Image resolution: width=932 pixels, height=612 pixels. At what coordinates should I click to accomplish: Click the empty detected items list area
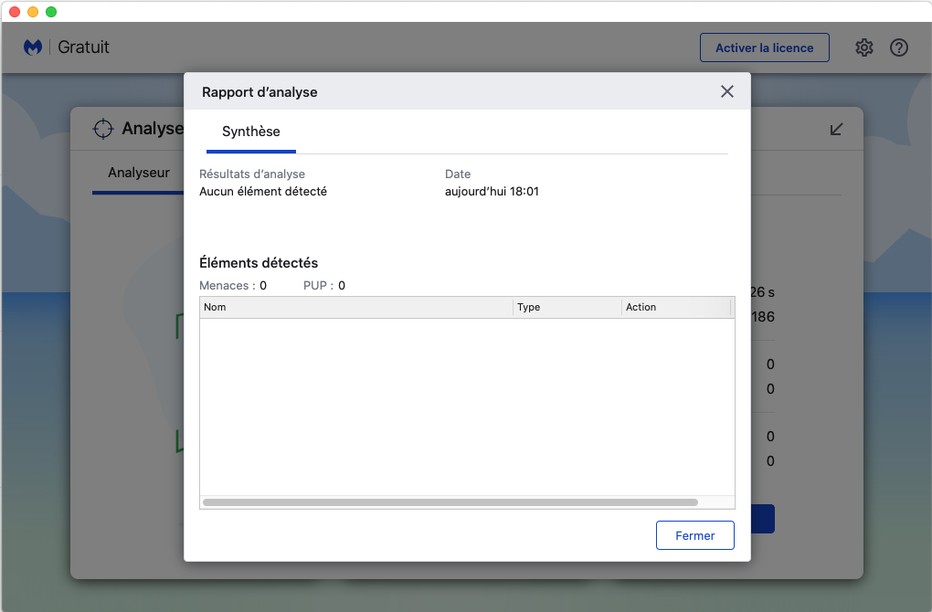tap(466, 406)
